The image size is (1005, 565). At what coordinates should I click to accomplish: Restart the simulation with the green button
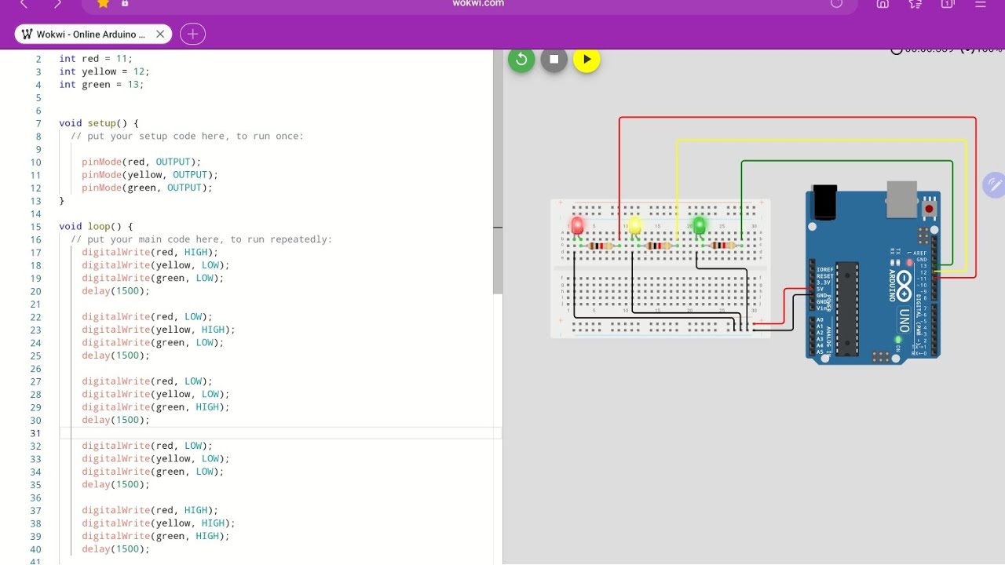coord(521,60)
